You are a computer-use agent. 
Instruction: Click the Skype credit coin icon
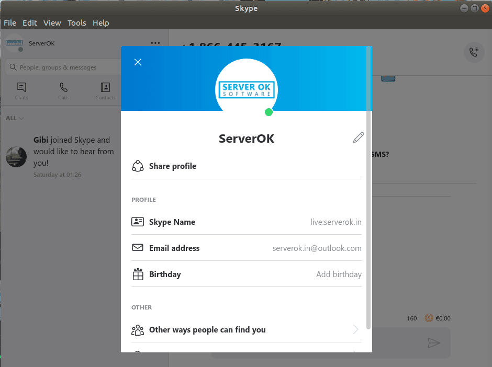[x=428, y=318]
